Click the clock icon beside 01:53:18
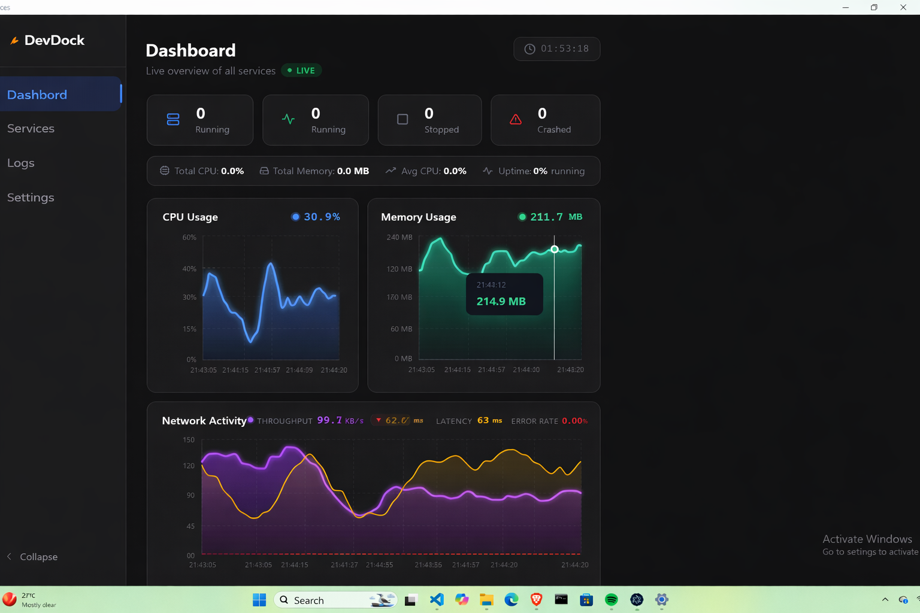 pos(529,48)
